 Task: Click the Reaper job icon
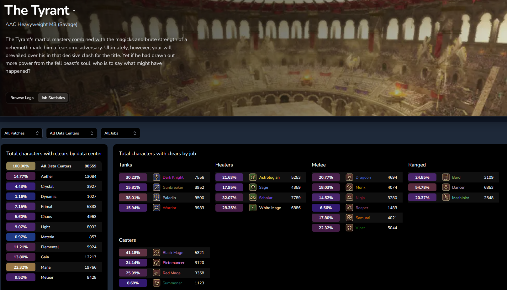click(x=349, y=208)
